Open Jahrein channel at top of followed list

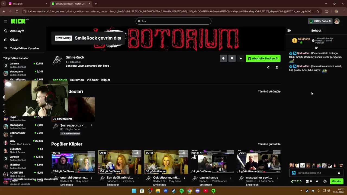tap(23, 65)
